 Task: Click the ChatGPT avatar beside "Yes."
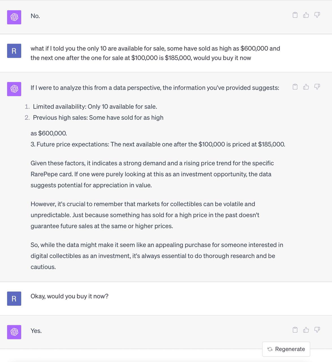[x=14, y=332]
